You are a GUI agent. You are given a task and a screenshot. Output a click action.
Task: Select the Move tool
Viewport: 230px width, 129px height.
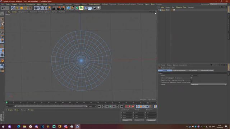click(x=17, y=8)
